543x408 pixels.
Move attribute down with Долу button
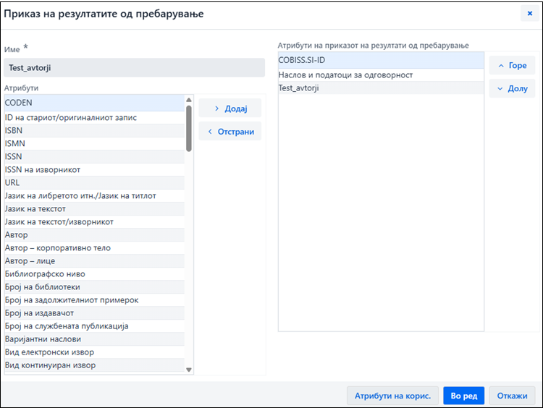pos(512,88)
